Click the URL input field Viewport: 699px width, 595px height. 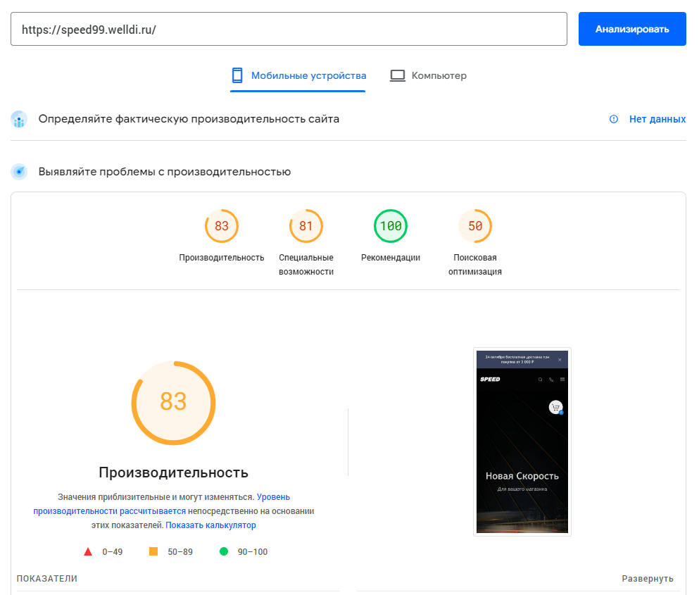pos(289,30)
